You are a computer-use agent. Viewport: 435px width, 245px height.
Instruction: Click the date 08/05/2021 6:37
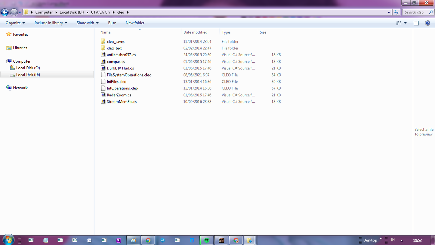point(196,75)
